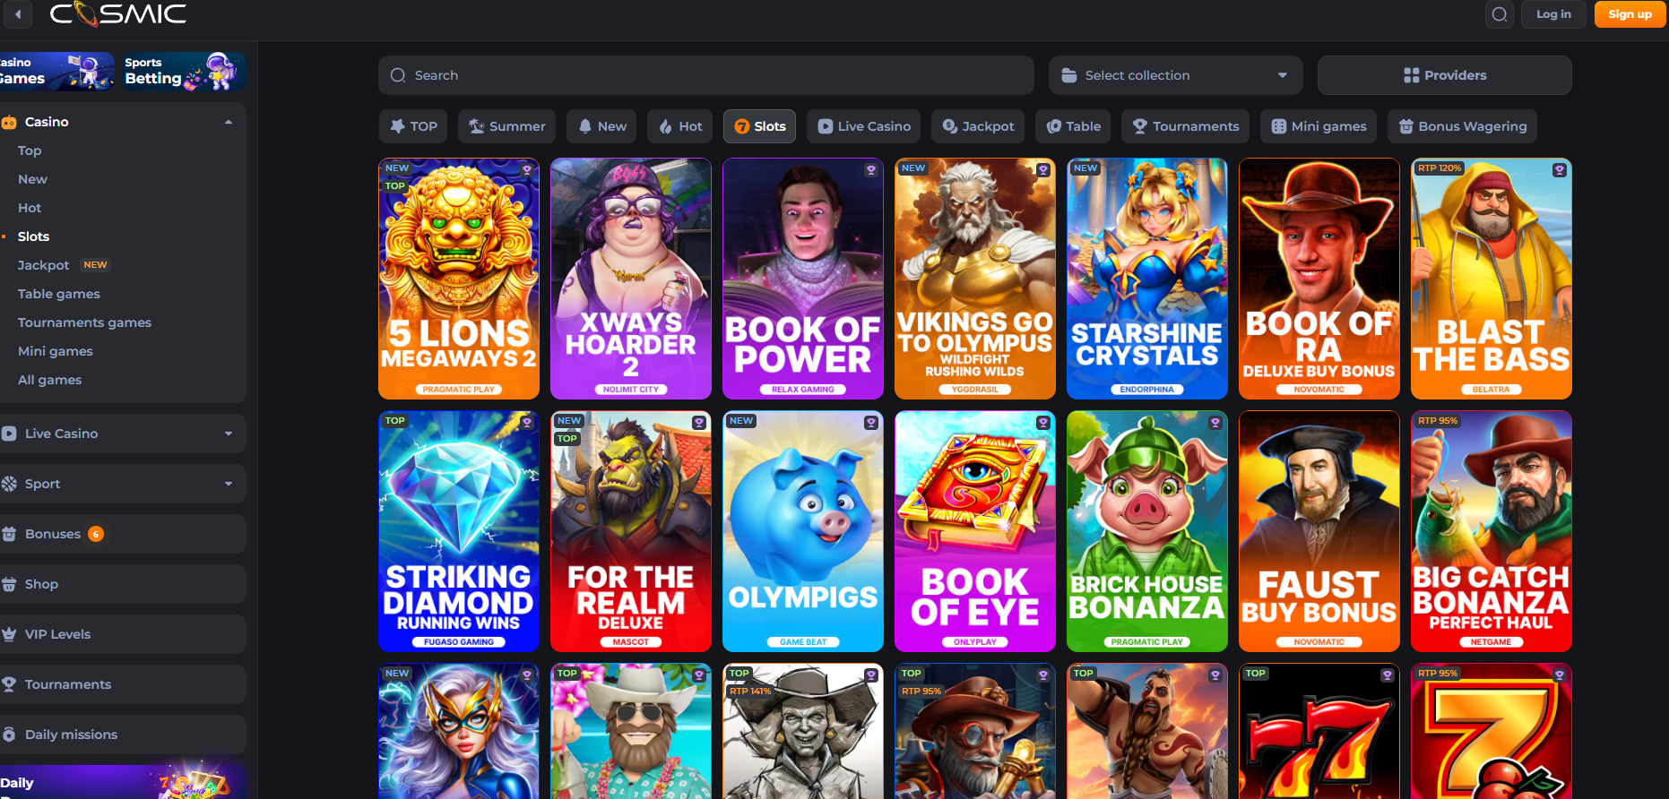The height and width of the screenshot is (799, 1669).
Task: Switch to the New category tab
Action: [602, 126]
